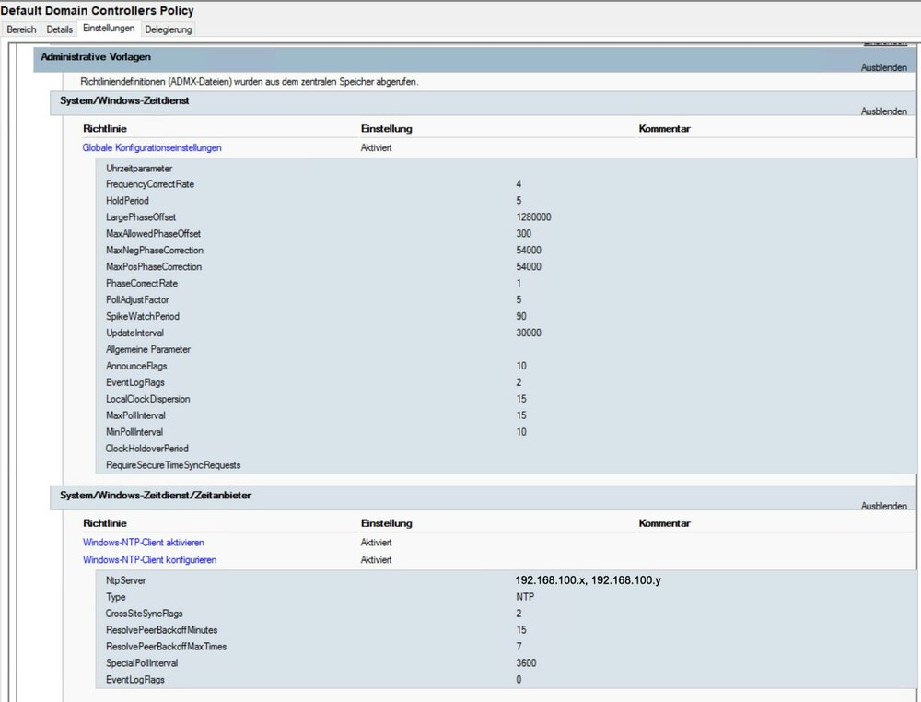Click the Default Domain Controllers Policy title
The height and width of the screenshot is (702, 921).
pos(98,10)
